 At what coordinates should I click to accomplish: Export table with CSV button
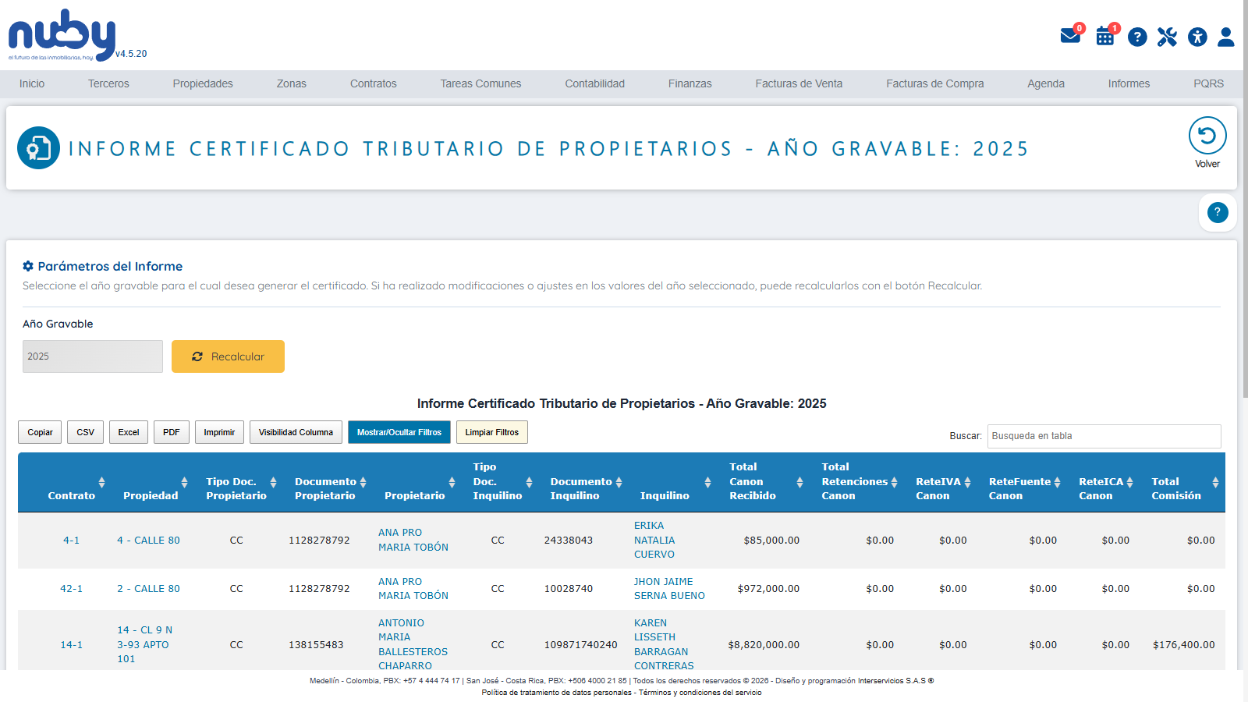click(85, 432)
